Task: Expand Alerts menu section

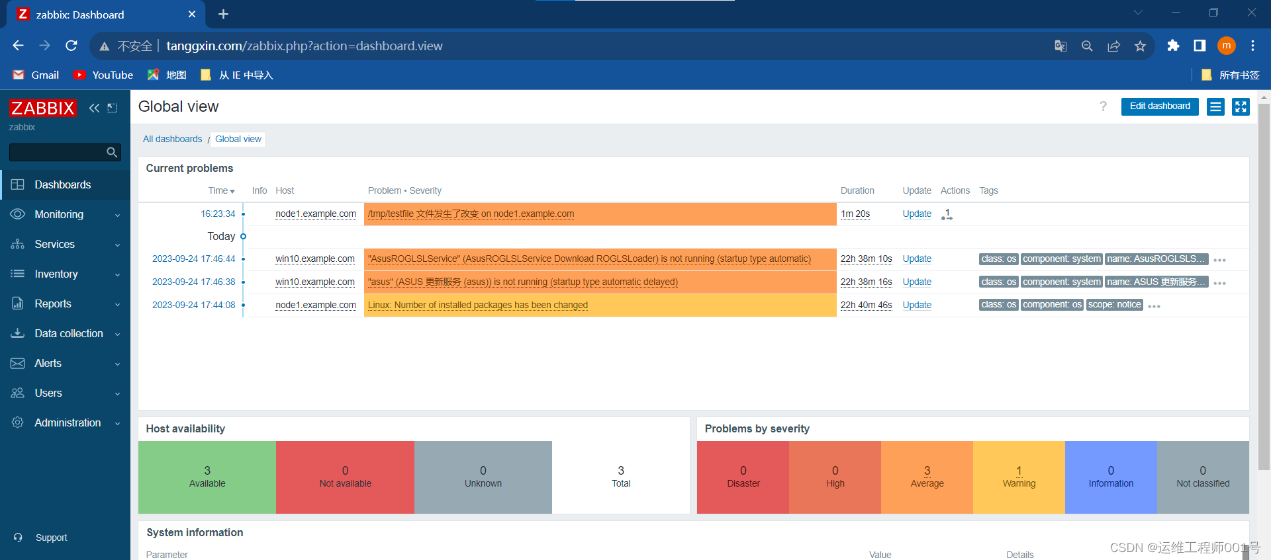Action: pos(66,363)
